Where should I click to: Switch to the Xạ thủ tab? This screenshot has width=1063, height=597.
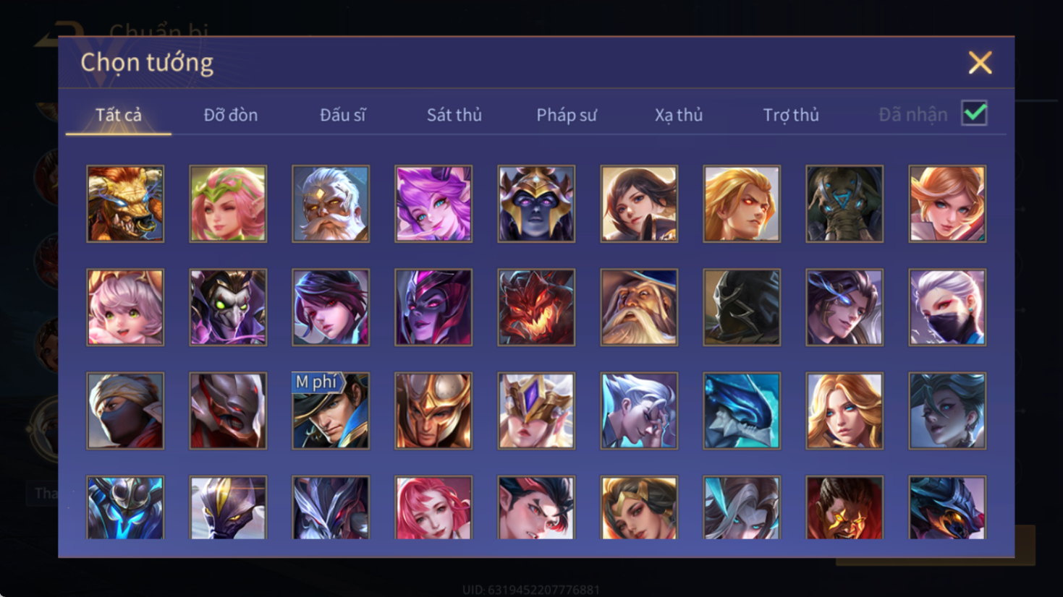click(679, 115)
